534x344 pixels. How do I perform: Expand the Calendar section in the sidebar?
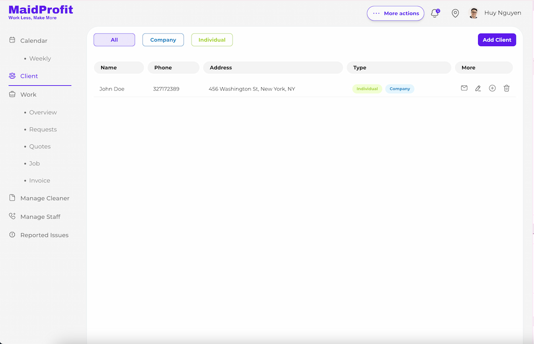click(33, 40)
